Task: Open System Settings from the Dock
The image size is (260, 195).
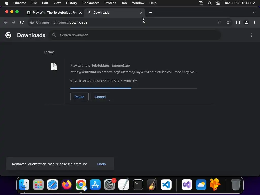Action: (109, 184)
